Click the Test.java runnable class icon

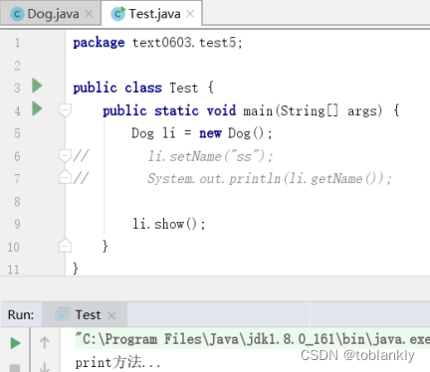pos(118,14)
